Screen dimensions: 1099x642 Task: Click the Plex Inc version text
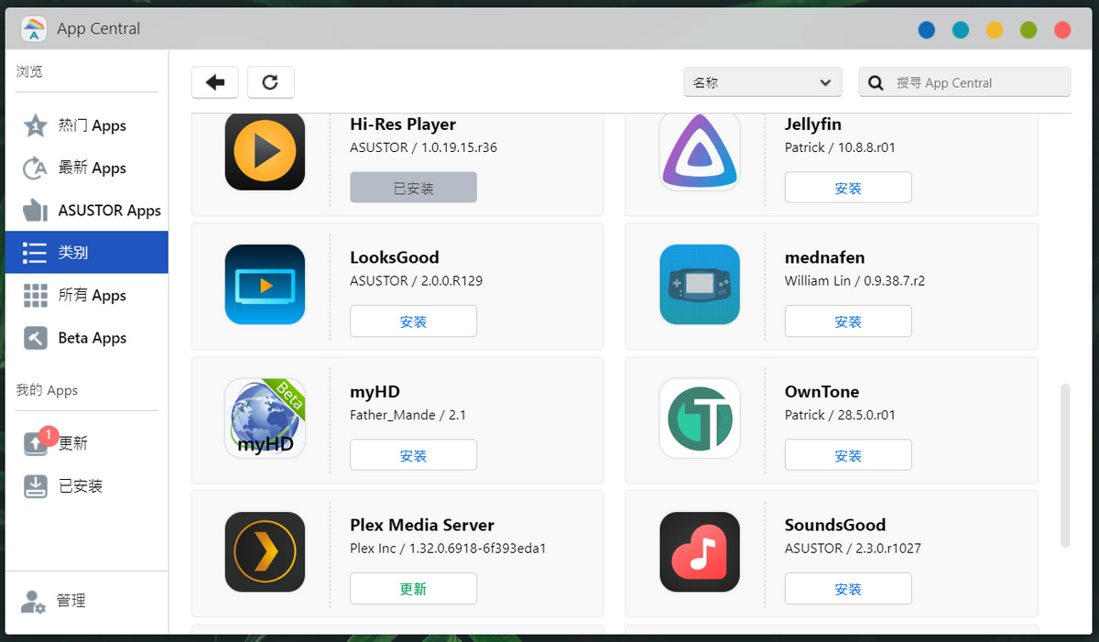pyautogui.click(x=448, y=549)
